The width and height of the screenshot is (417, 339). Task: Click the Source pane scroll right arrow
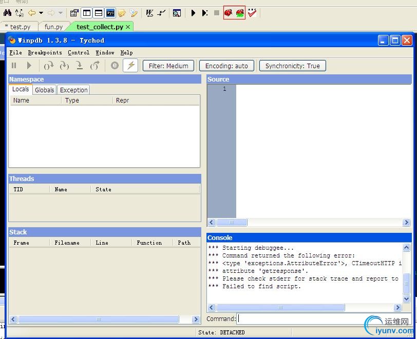coord(406,223)
